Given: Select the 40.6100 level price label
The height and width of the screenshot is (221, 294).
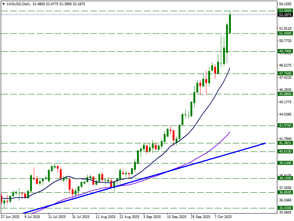Looking at the screenshot, I should pos(285,152).
